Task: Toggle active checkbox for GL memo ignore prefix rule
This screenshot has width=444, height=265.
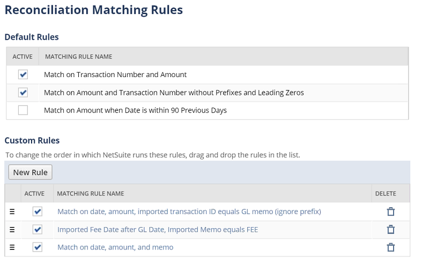Action: point(37,212)
